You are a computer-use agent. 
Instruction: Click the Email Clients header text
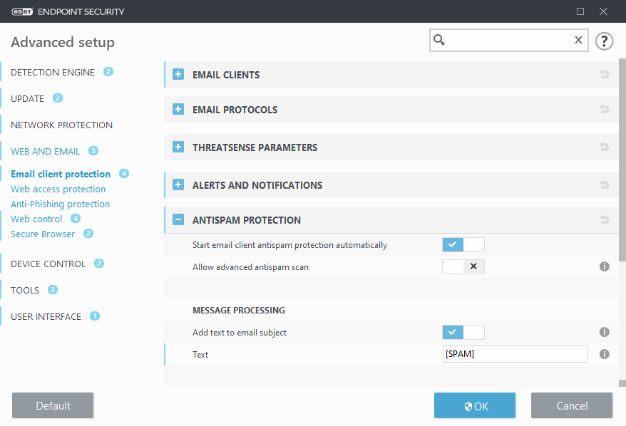226,75
